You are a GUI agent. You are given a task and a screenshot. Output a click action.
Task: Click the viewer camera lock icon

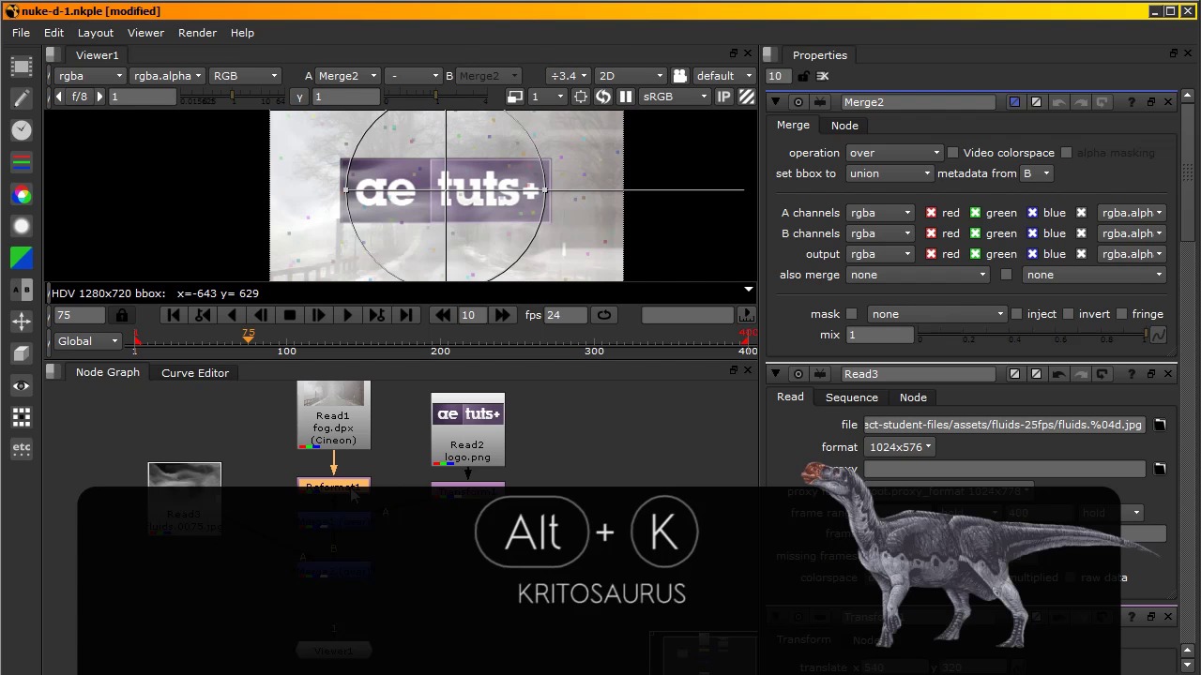pos(680,76)
